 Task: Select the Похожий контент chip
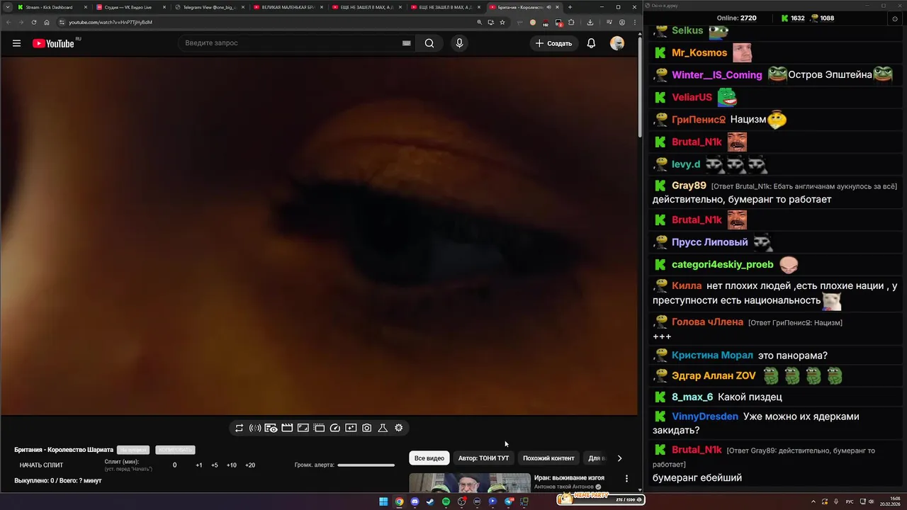coord(548,458)
